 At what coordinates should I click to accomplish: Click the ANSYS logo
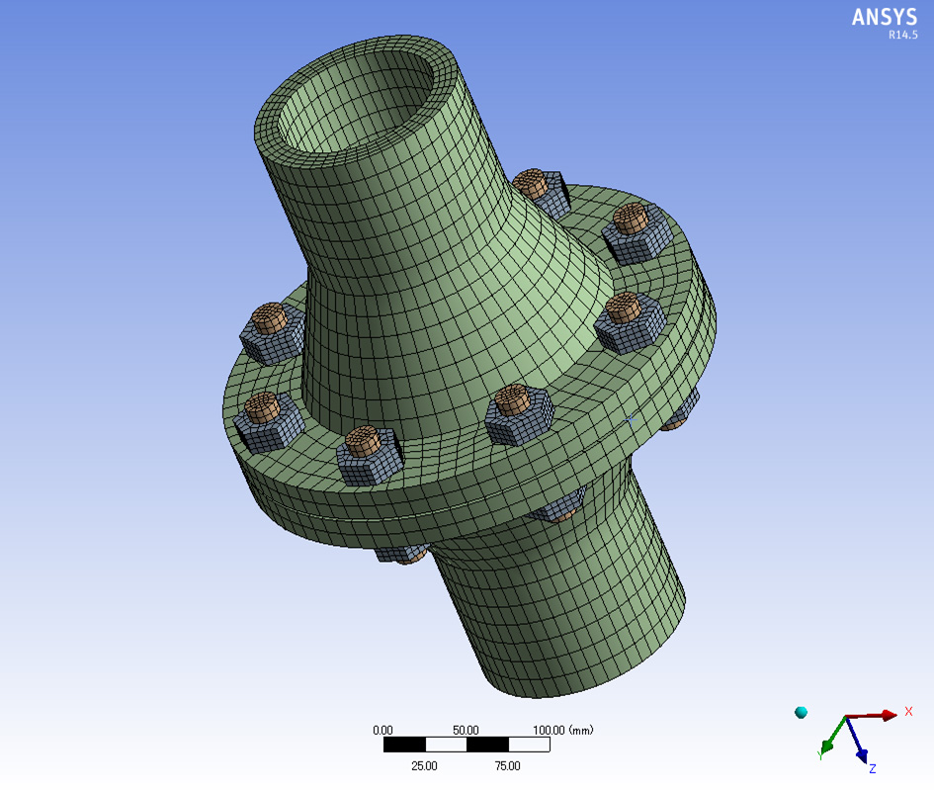click(885, 17)
